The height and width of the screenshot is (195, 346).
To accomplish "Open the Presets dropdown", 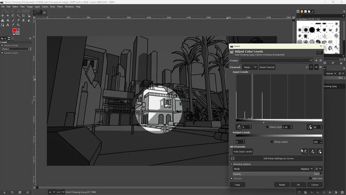I will (276, 60).
